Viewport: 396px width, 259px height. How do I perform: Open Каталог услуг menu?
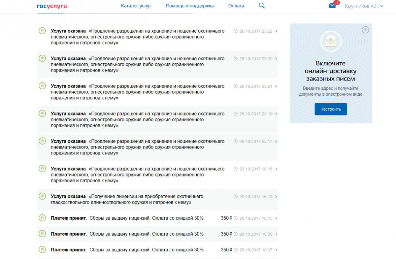point(136,6)
